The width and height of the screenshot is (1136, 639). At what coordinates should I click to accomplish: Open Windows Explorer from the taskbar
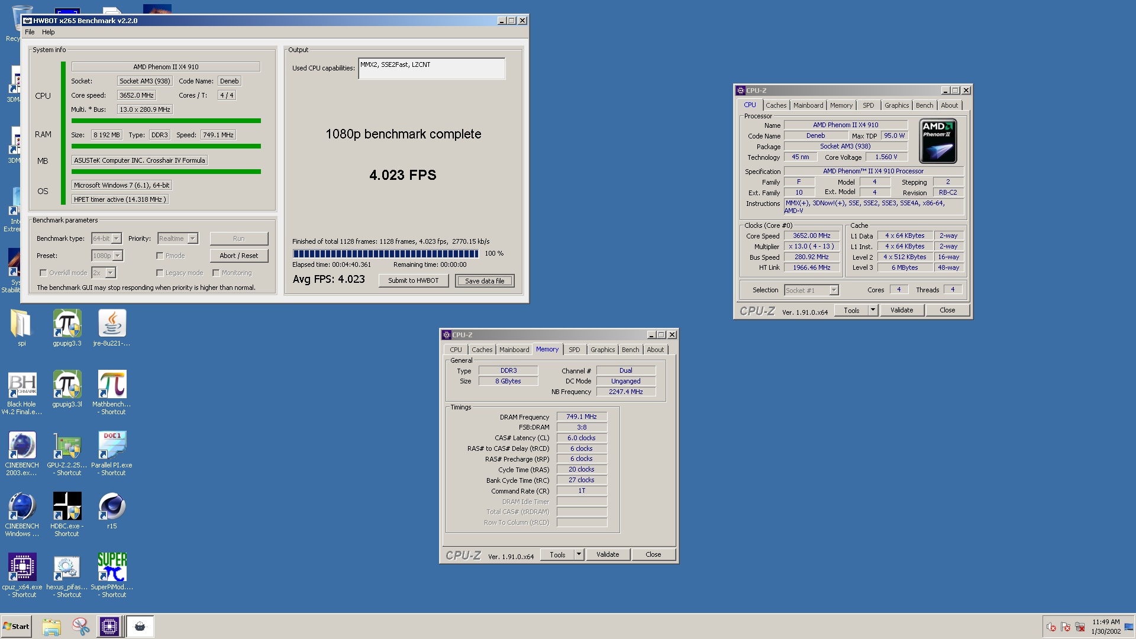pyautogui.click(x=51, y=627)
